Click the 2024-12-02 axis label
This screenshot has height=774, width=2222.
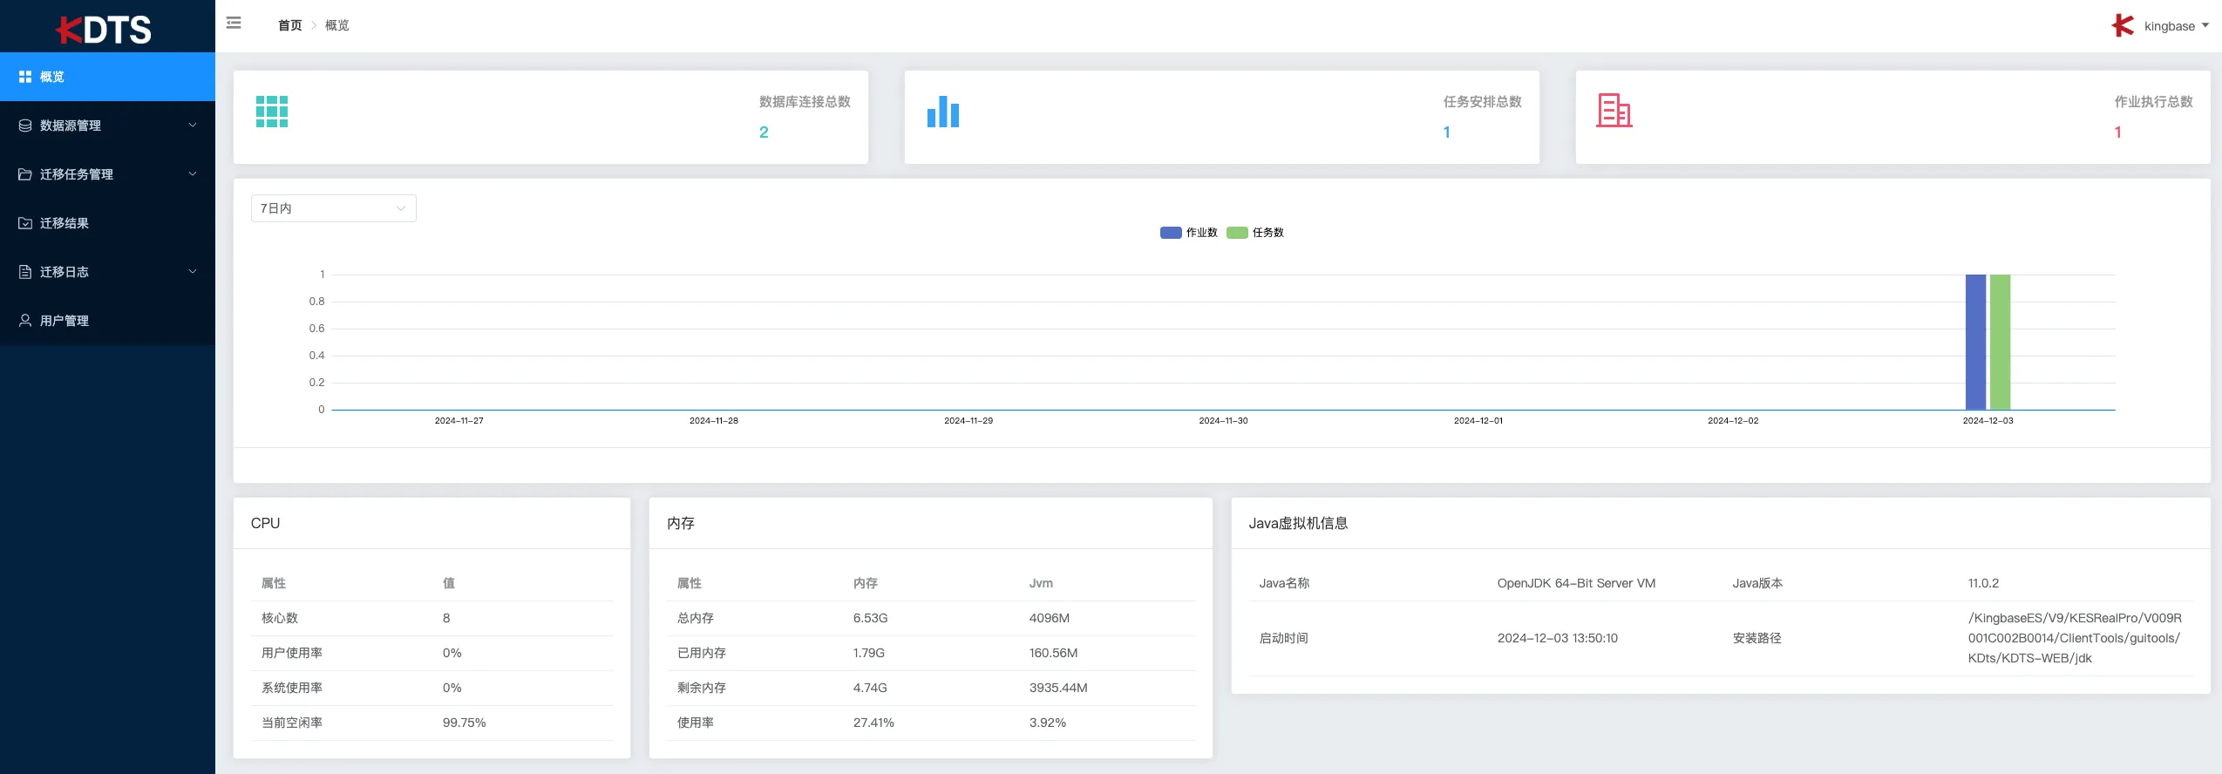tap(1733, 421)
